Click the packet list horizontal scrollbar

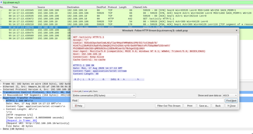35,80
